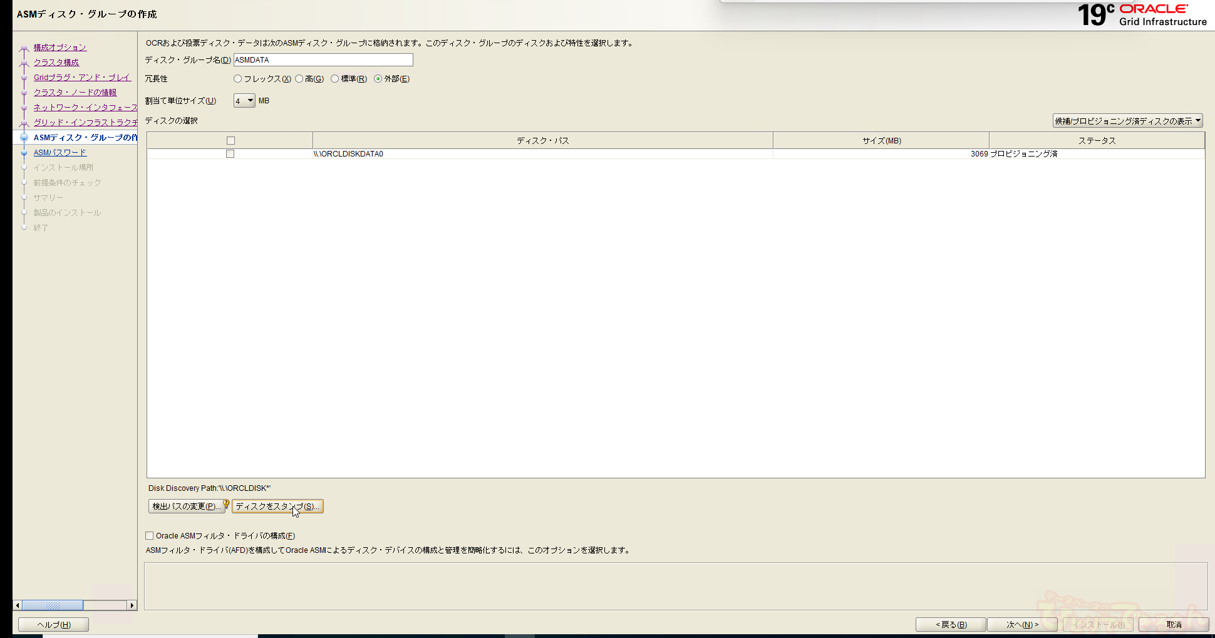Screen dimensions: 1215x638
Task: Jump to the クラスタ・ノードの情報 step
Action: pyautogui.click(x=75, y=93)
